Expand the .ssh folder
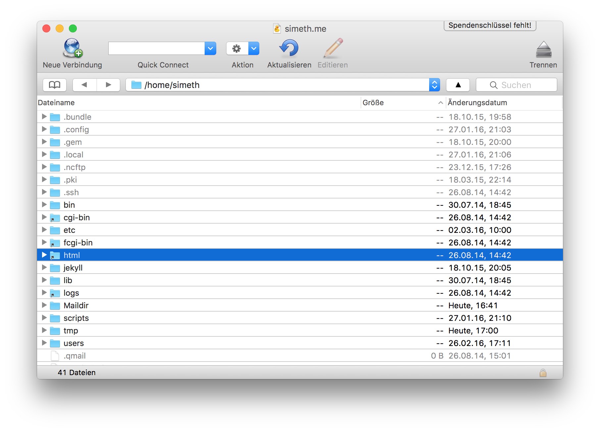The height and width of the screenshot is (432, 600). click(x=44, y=192)
